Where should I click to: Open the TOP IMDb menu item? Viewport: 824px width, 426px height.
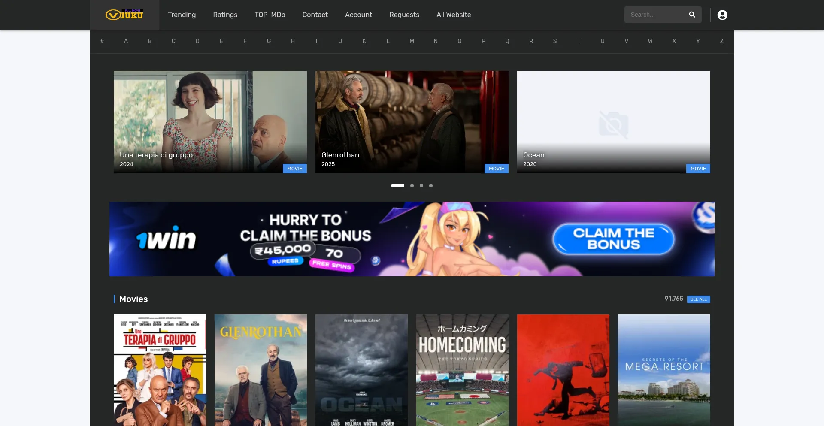point(270,15)
